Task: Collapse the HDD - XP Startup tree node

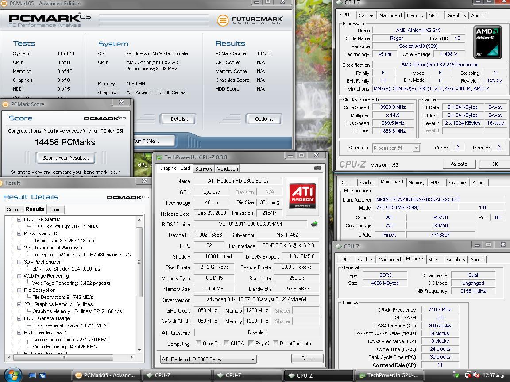Action: click(19, 219)
